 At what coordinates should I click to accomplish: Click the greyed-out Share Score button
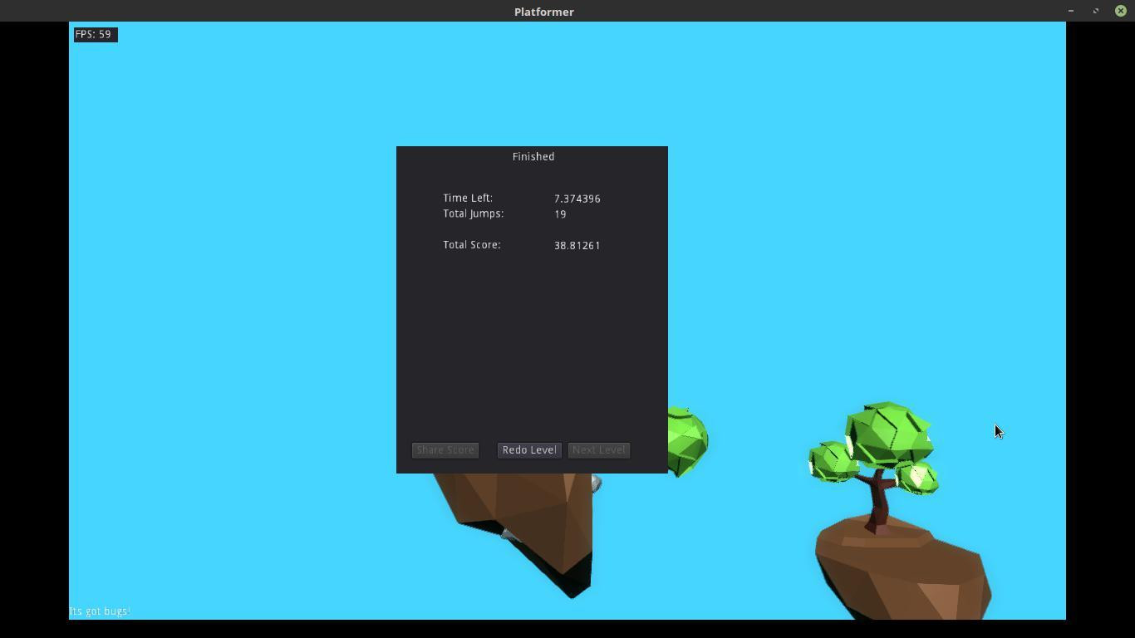(445, 450)
